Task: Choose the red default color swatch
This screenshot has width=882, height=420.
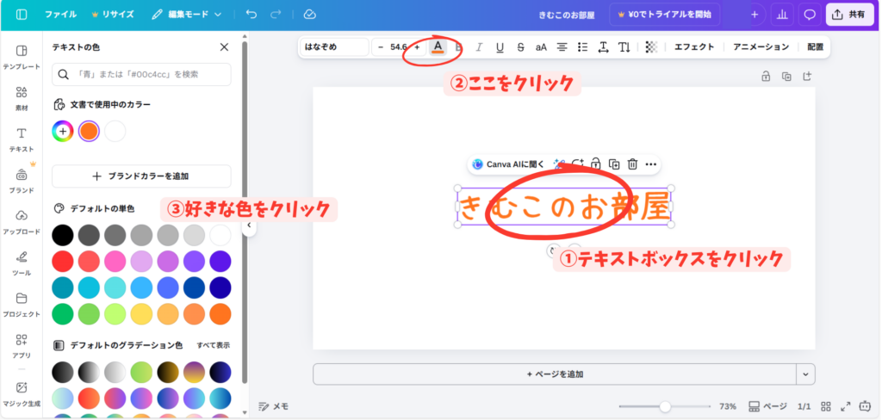Action: [62, 262]
